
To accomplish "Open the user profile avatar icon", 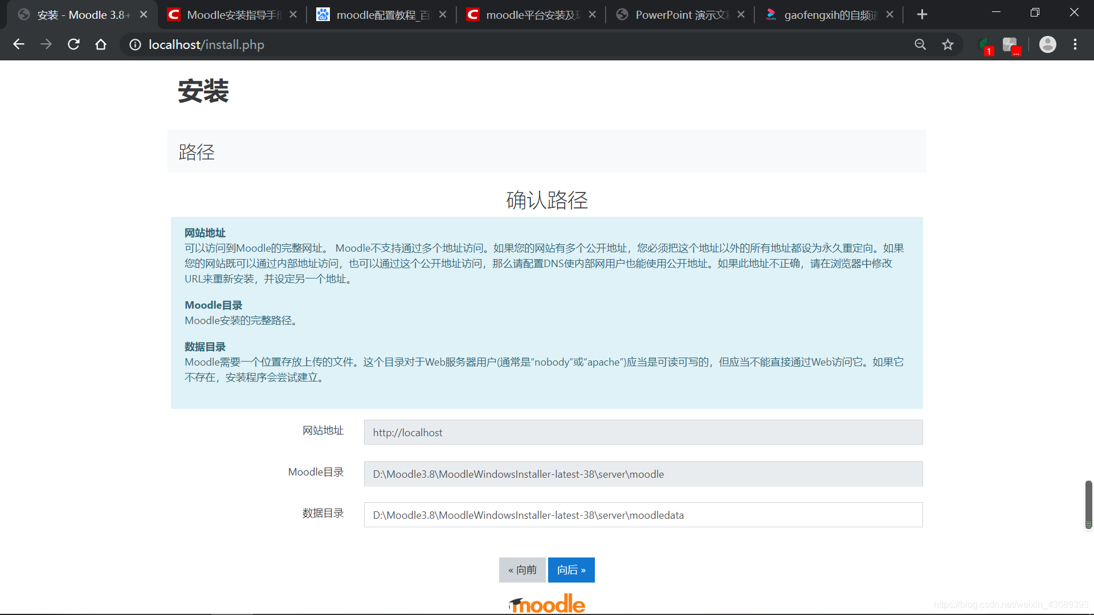I will (x=1047, y=44).
